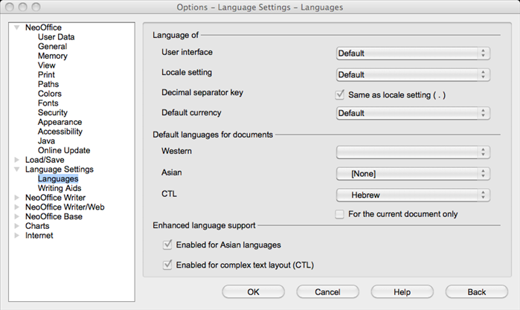Expand the NeoOffice Writer tree node

coord(16,198)
